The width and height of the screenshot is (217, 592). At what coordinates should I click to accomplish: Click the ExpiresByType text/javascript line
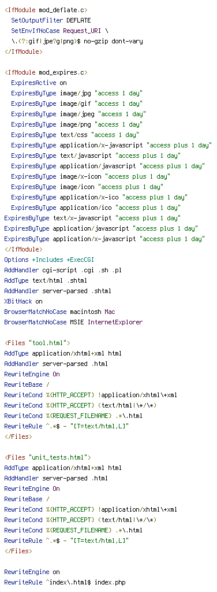click(x=96, y=156)
